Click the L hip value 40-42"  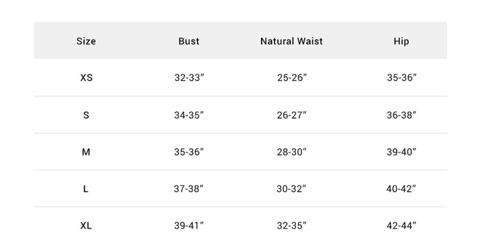coord(402,189)
